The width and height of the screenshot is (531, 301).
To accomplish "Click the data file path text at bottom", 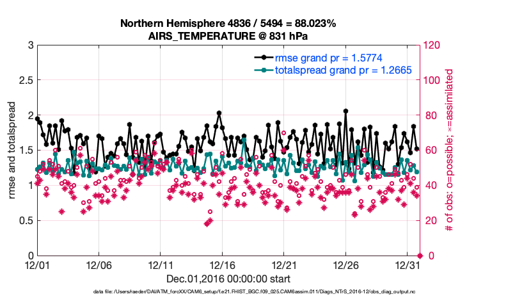I will pos(265,292).
